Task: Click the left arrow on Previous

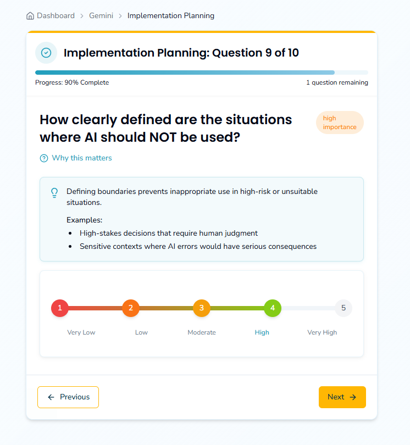Action: (x=51, y=397)
